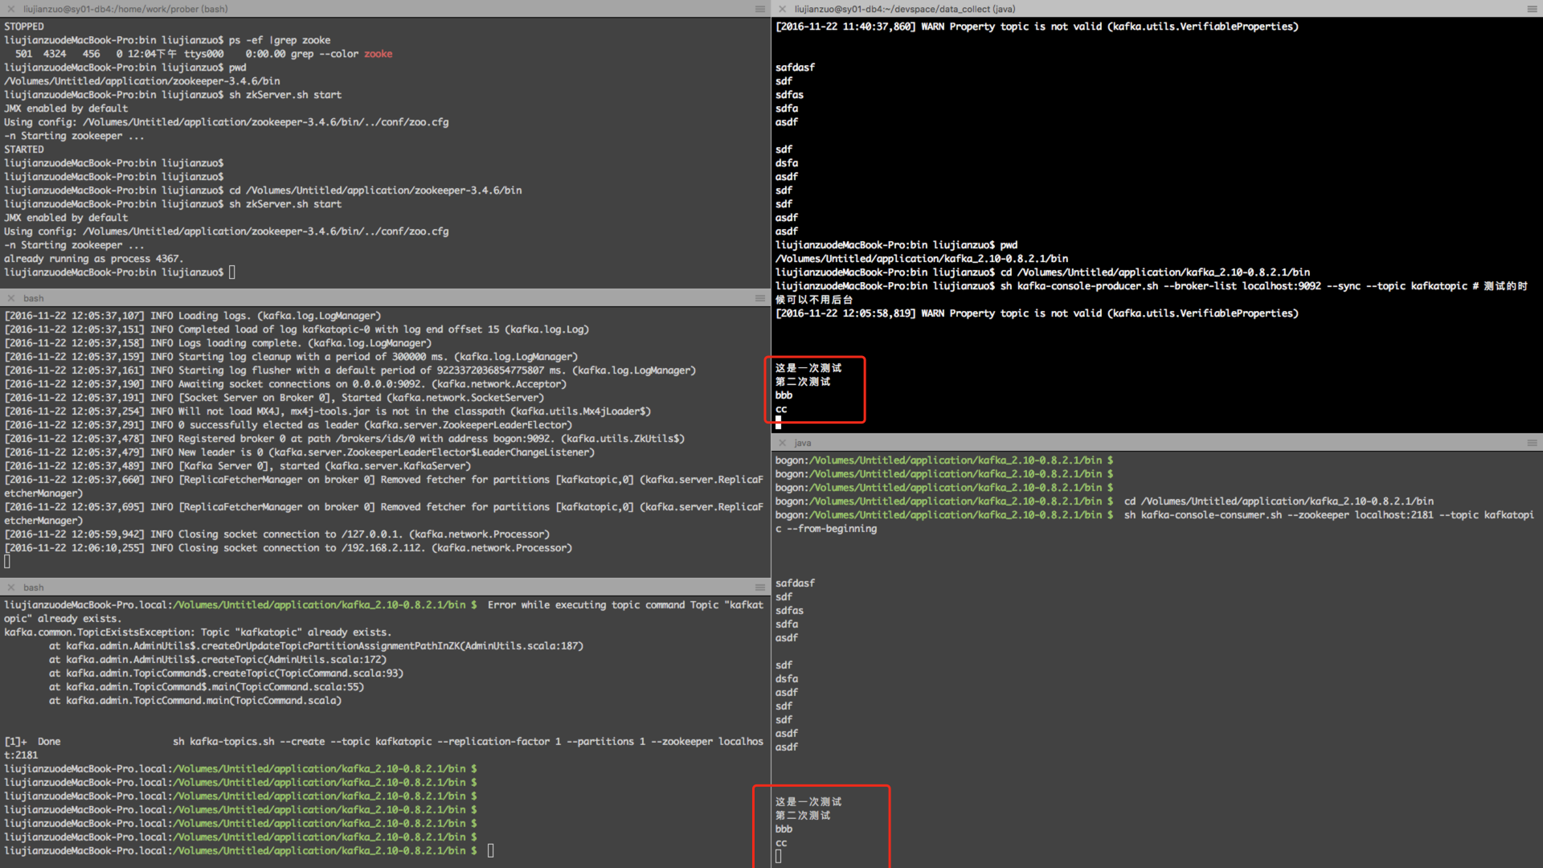Click the pane title 'liujianzuo@sy01-db4:/home/work/prober (bash)'
1543x868 pixels.
click(125, 9)
